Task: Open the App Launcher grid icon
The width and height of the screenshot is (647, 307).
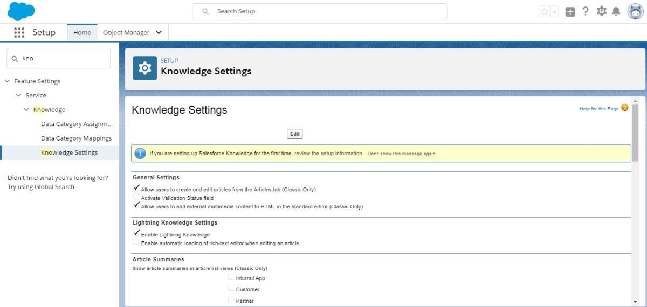Action: coord(19,32)
